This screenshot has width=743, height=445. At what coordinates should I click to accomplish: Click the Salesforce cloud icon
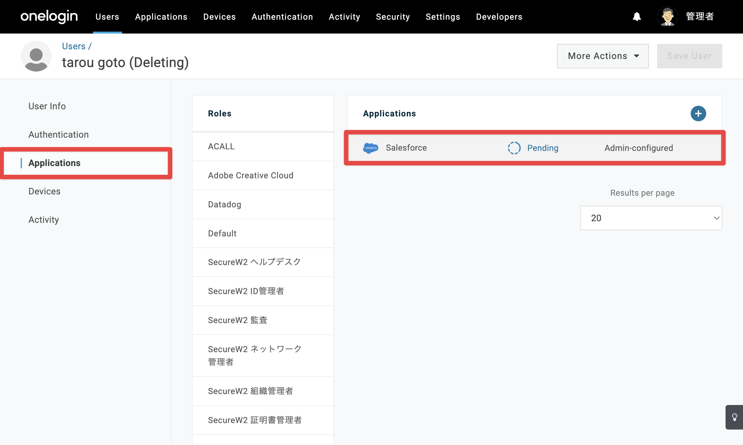point(371,148)
